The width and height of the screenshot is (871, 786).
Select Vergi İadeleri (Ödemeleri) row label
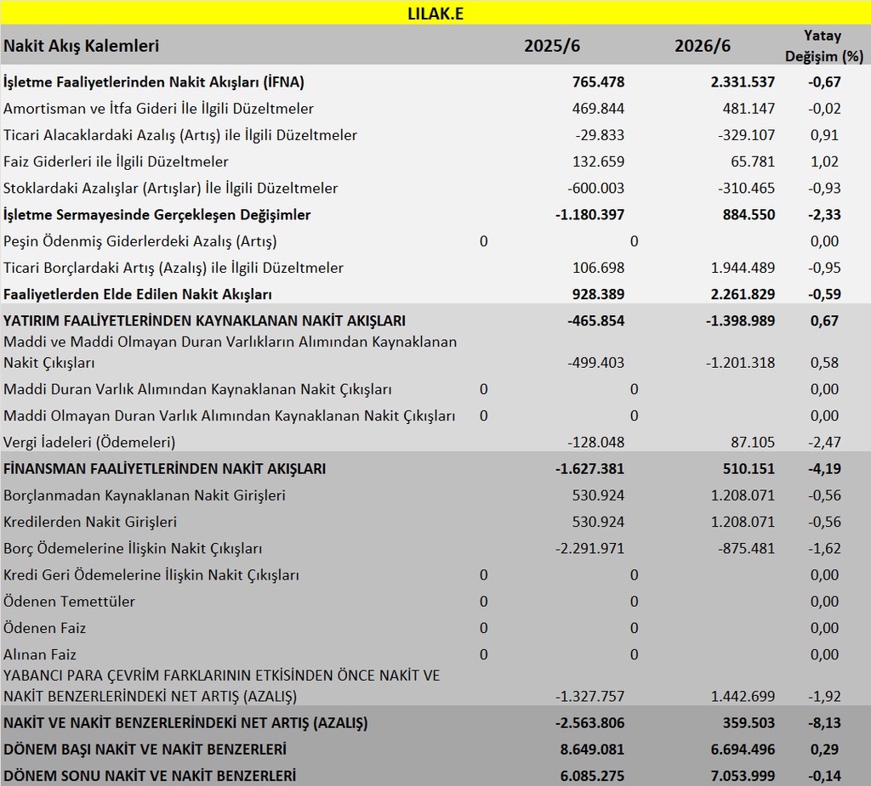(x=88, y=443)
